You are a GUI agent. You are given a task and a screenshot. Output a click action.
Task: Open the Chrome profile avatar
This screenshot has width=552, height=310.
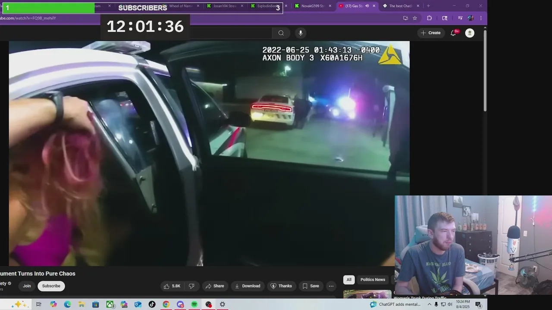click(x=470, y=18)
